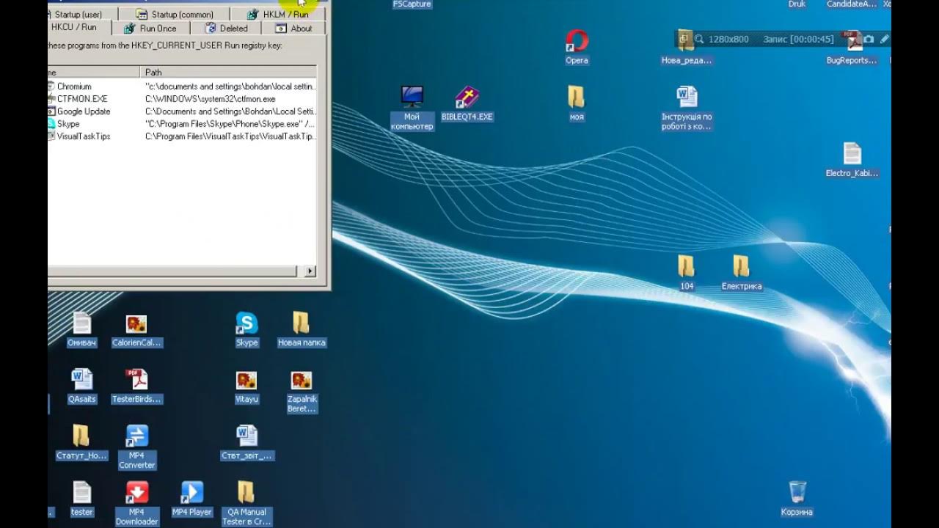Select the Електрика folder icon

coord(742,273)
